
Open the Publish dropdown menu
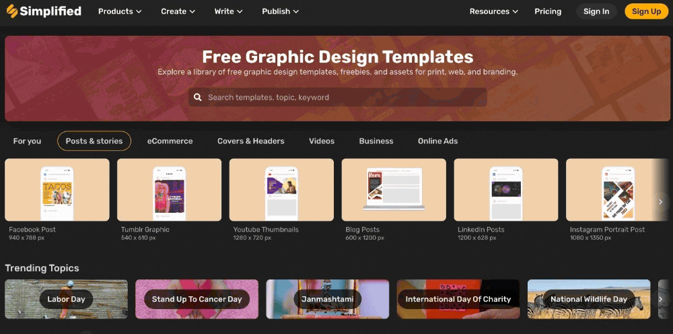tap(281, 11)
